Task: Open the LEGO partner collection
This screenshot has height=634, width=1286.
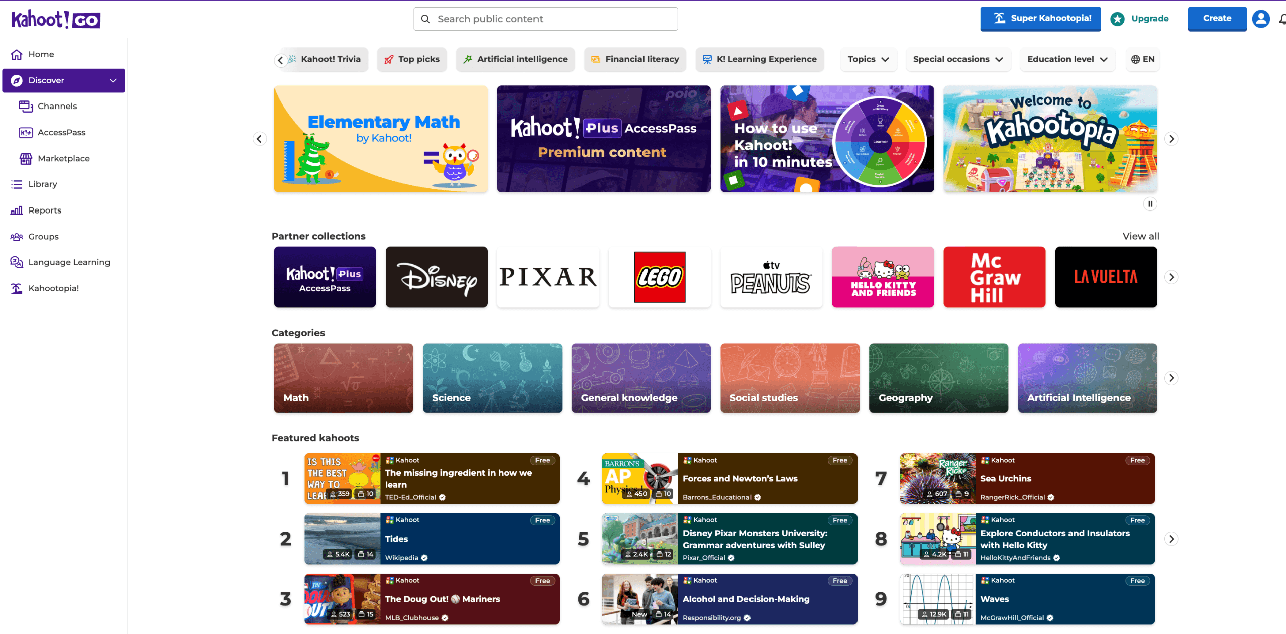Action: click(660, 277)
